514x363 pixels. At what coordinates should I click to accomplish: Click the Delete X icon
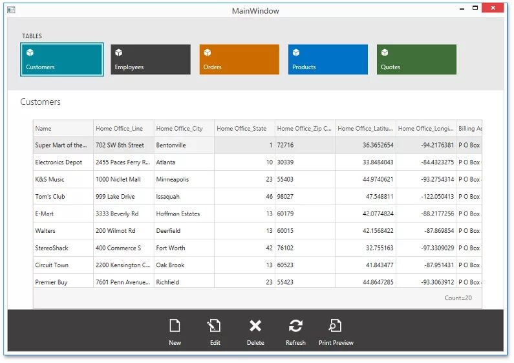255,325
